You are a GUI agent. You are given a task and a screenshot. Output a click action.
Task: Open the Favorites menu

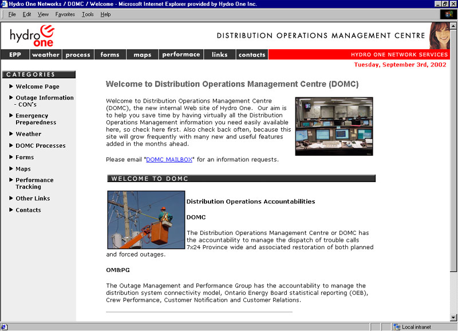pyautogui.click(x=65, y=14)
